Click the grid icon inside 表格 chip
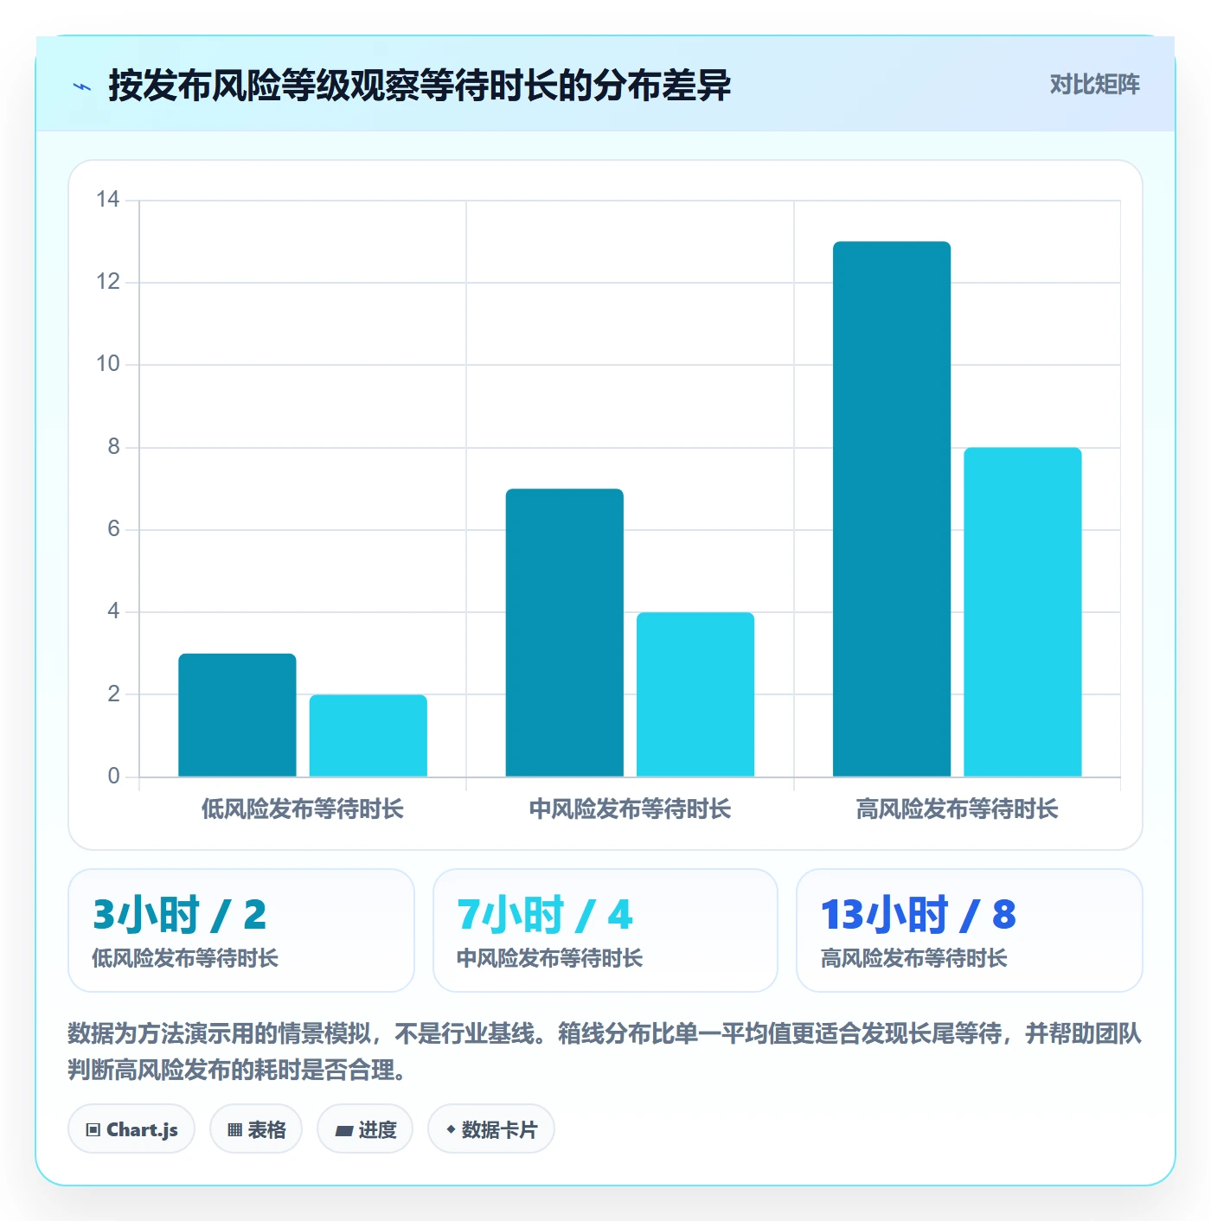 235,1130
